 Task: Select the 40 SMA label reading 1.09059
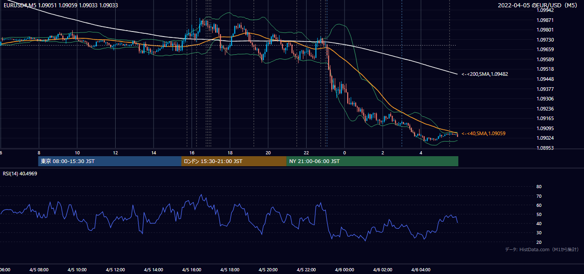pyautogui.click(x=483, y=133)
